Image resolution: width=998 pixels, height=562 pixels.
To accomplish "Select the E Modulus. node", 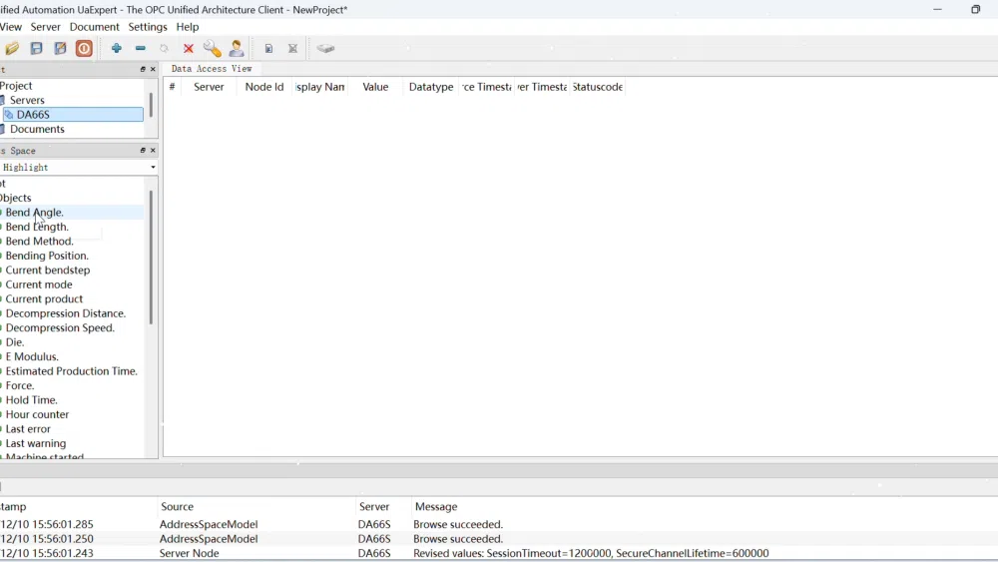I will click(32, 356).
